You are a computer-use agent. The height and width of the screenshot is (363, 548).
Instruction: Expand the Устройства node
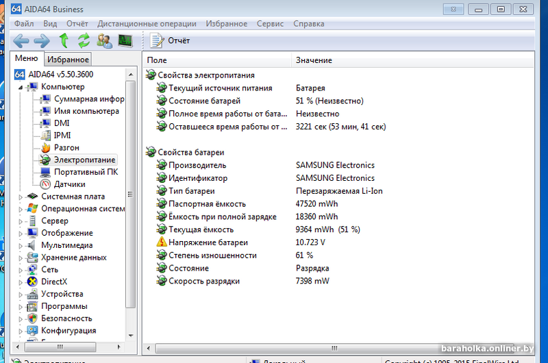coord(21,295)
